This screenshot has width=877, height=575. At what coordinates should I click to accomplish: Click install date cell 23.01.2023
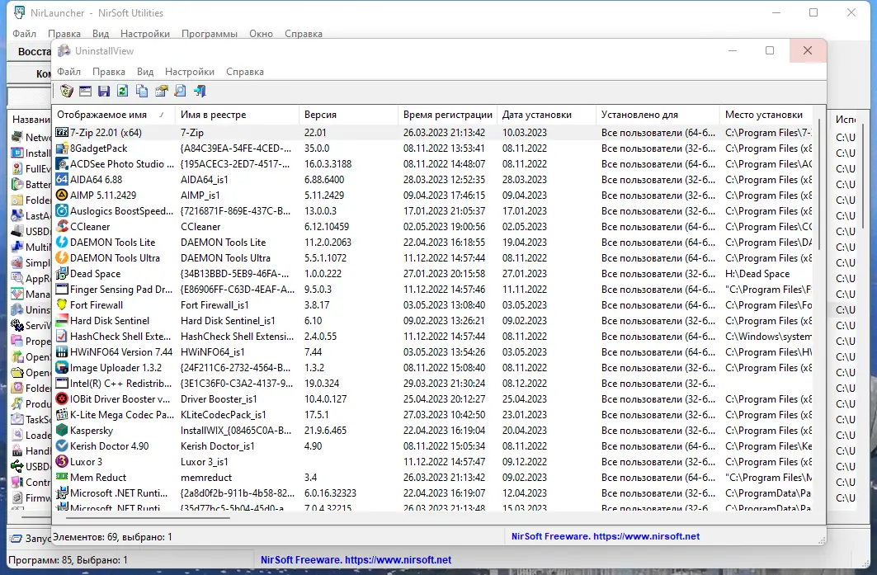tap(525, 414)
